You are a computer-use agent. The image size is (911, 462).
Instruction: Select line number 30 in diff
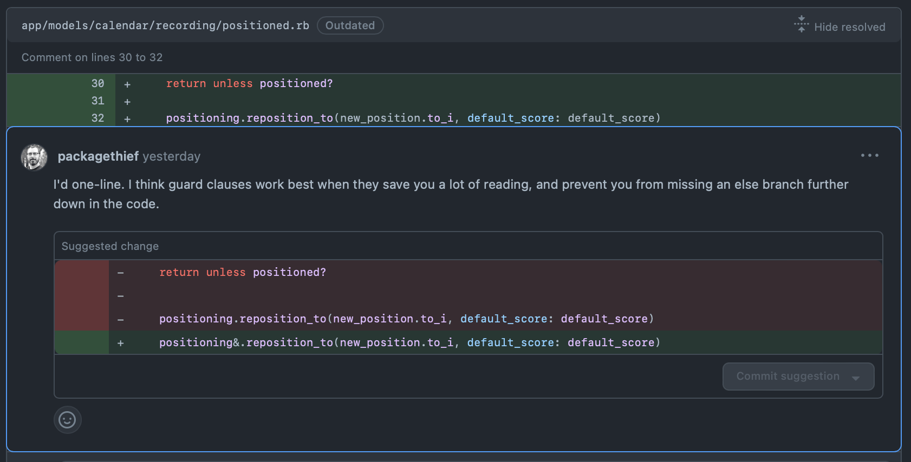[x=97, y=83]
